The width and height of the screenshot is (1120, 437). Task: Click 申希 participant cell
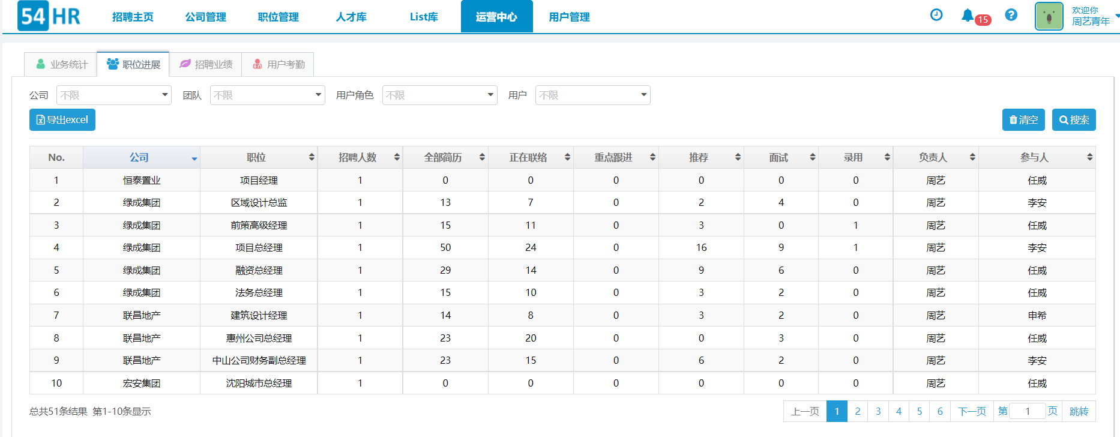(x=1037, y=315)
